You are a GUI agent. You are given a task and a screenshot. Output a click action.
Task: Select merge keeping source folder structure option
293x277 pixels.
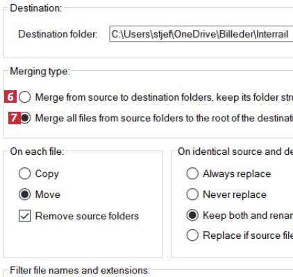[x=25, y=96]
